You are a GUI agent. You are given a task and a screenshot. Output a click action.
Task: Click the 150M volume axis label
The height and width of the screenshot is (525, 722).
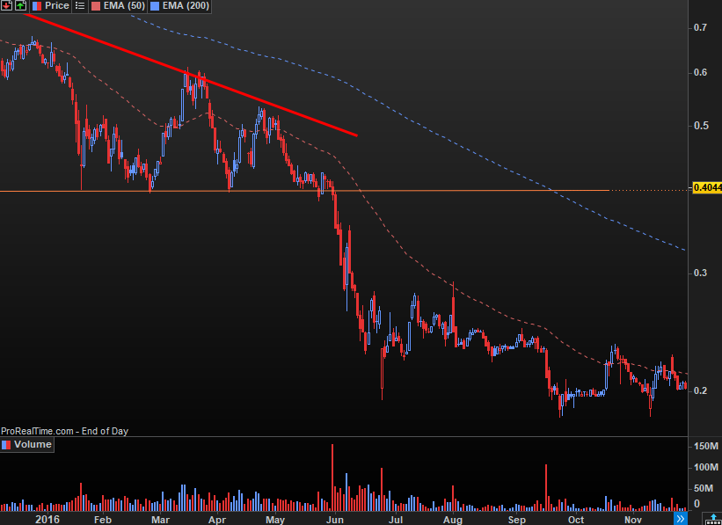pos(706,446)
